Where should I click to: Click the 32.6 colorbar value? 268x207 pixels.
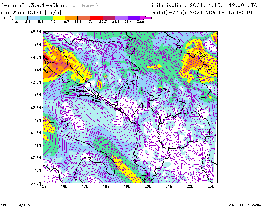tap(140, 22)
